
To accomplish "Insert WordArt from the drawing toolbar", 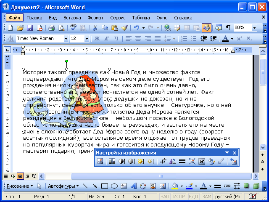I will [x=134, y=186].
